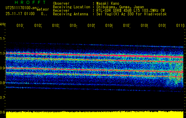Click Shibukawa, Gunma, Japan text

pyautogui.click(x=120, y=7)
